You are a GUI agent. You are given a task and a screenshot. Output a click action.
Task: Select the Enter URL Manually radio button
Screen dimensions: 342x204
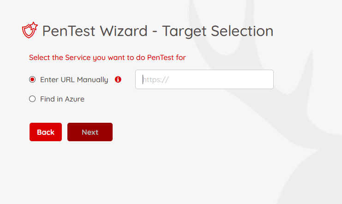coord(32,79)
